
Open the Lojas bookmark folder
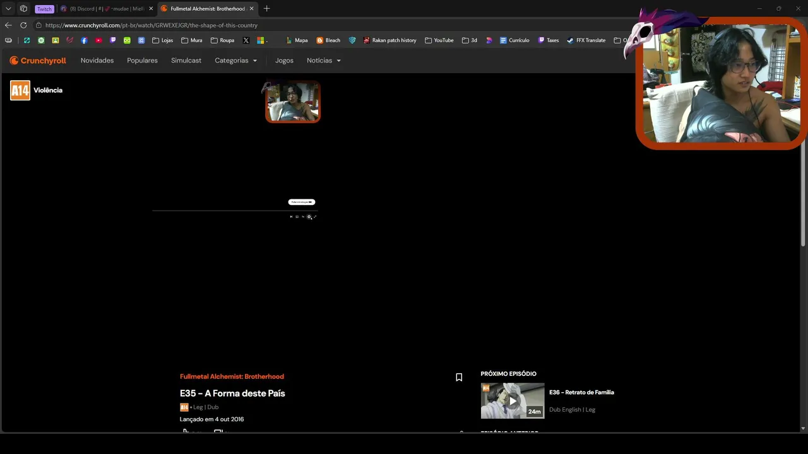[163, 40]
